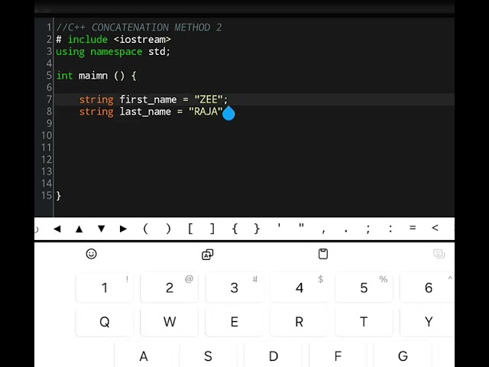Insert an equals sign from symbol bar
489x367 pixels.
point(413,228)
